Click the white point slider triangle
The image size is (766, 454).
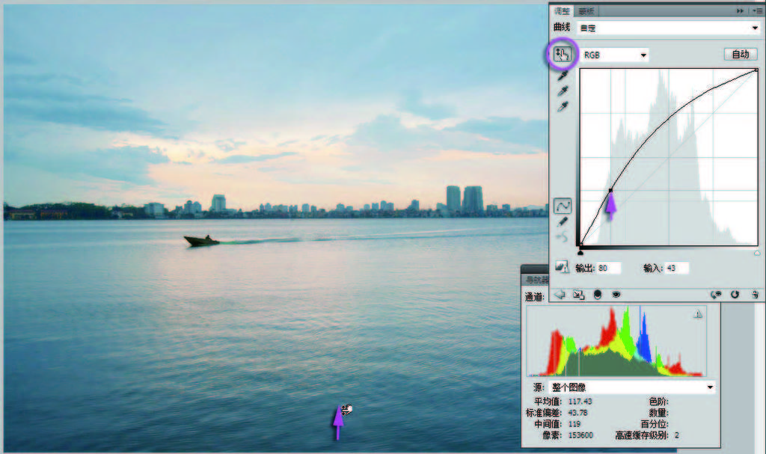click(x=757, y=252)
